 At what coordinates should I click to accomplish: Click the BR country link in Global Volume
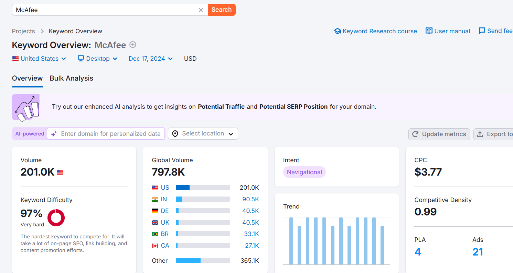click(x=165, y=234)
